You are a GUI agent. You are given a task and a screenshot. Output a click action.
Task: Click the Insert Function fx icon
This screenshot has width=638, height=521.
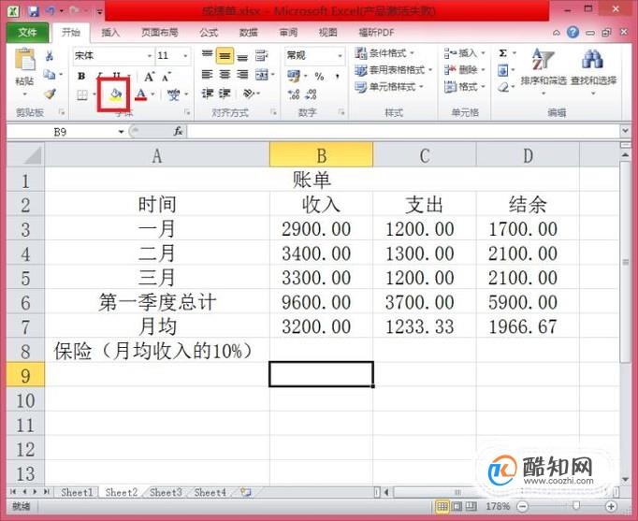click(x=178, y=131)
